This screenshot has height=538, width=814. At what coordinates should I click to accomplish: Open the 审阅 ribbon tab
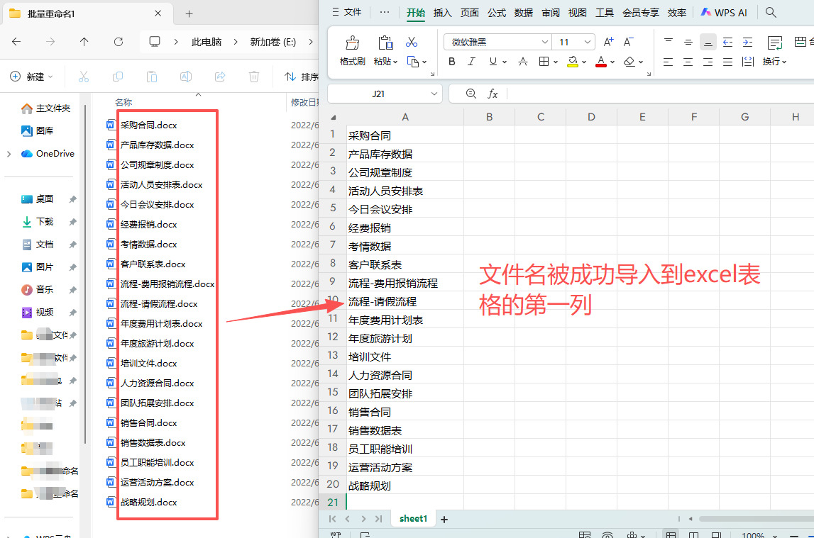point(550,13)
